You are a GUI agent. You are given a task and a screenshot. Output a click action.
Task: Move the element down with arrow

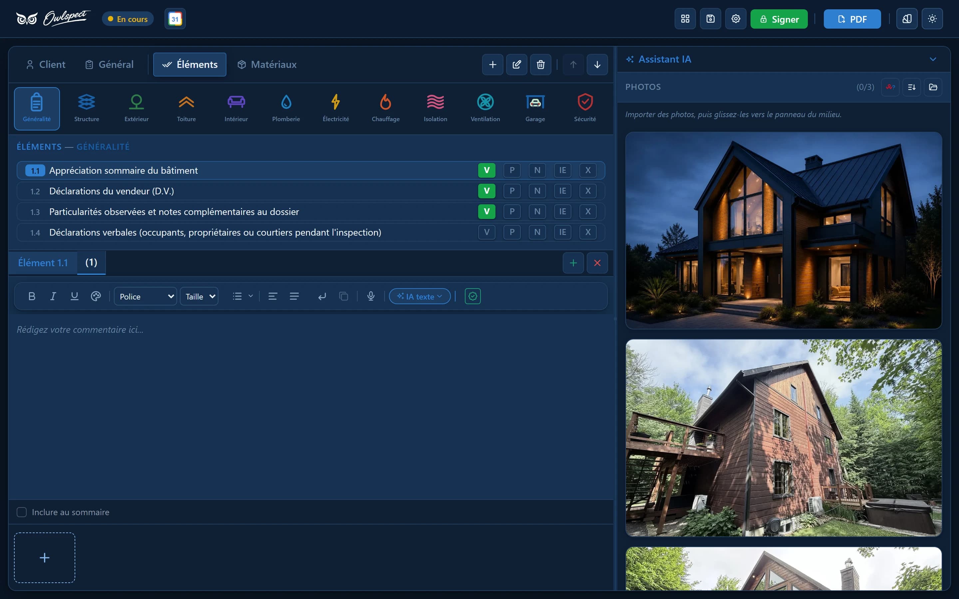597,65
